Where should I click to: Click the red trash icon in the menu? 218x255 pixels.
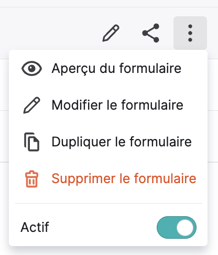click(31, 179)
